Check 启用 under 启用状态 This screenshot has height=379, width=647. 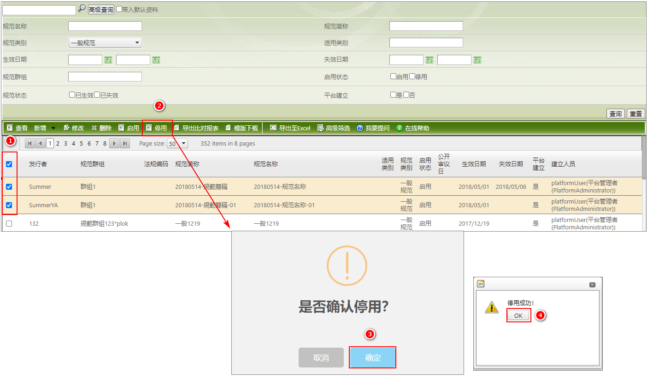point(393,76)
